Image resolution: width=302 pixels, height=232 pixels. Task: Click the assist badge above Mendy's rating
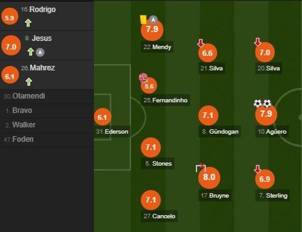(x=153, y=20)
